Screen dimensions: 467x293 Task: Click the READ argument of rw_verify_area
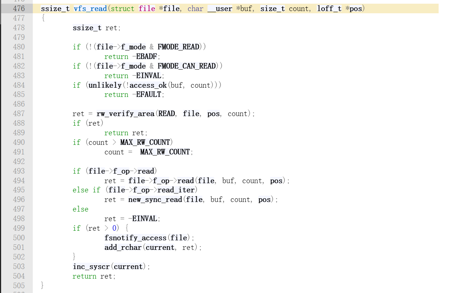[167, 114]
